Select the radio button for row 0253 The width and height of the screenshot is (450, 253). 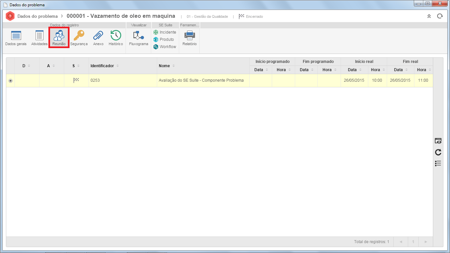tap(11, 81)
